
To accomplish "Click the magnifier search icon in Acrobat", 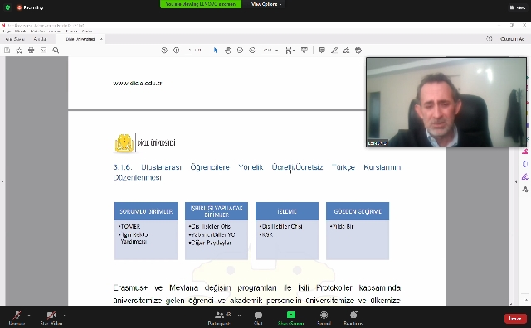I will pos(56,51).
